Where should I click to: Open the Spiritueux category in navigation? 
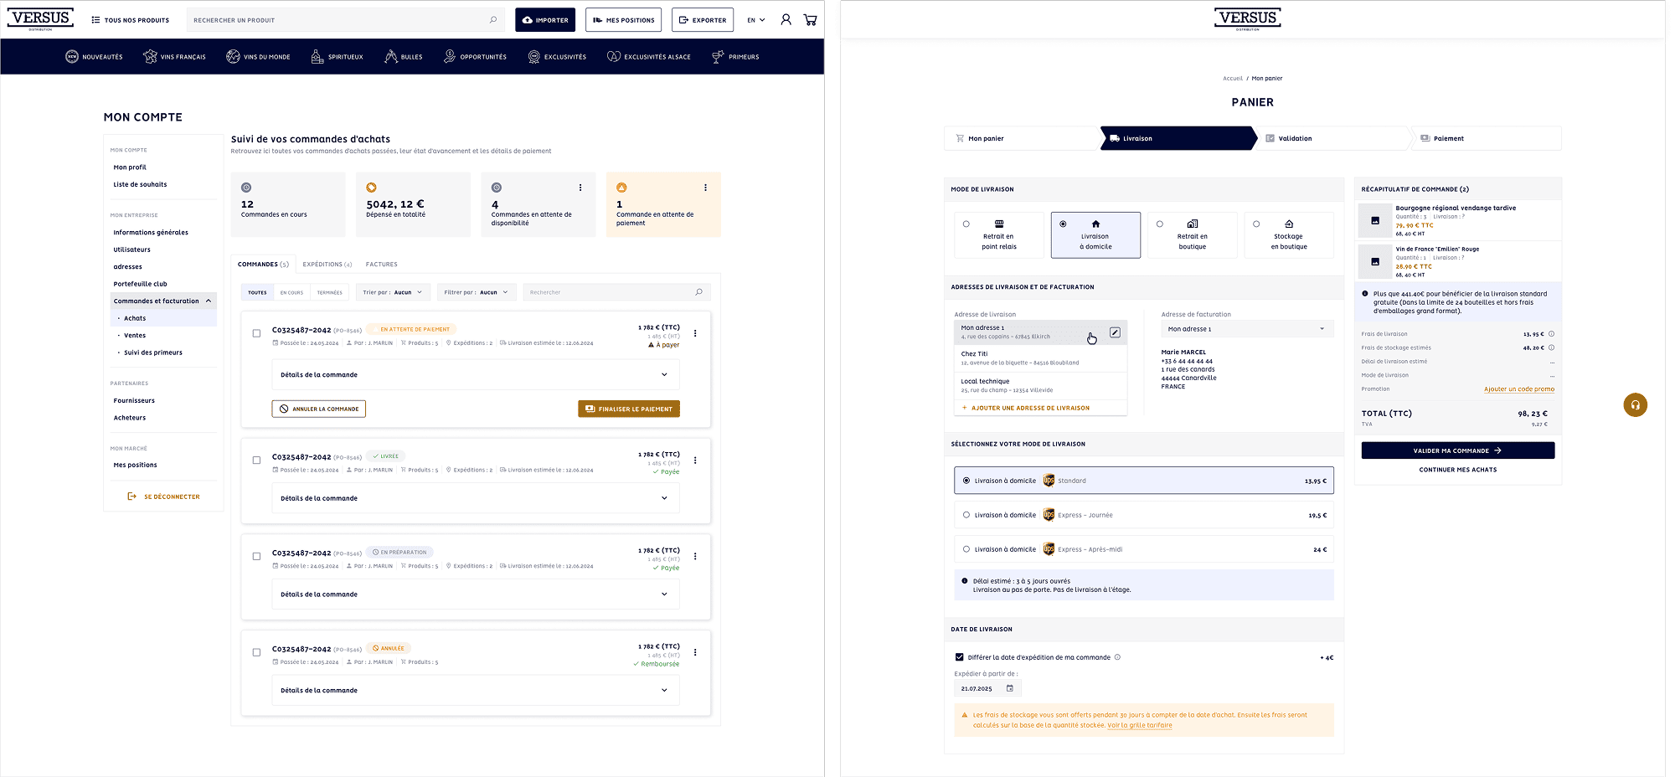click(x=337, y=57)
